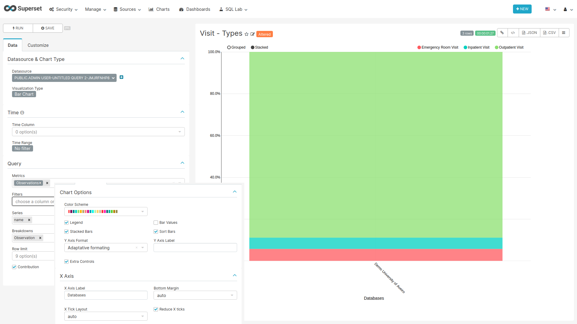Toggle the Contribution checkbox
This screenshot has height=324, width=577.
point(14,267)
